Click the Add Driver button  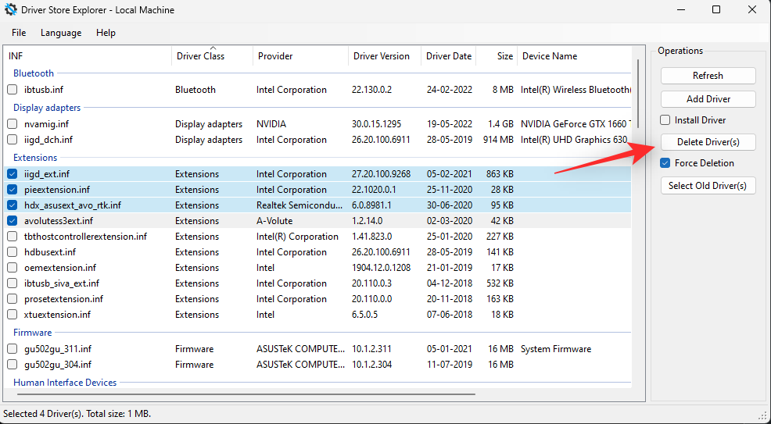(x=708, y=99)
